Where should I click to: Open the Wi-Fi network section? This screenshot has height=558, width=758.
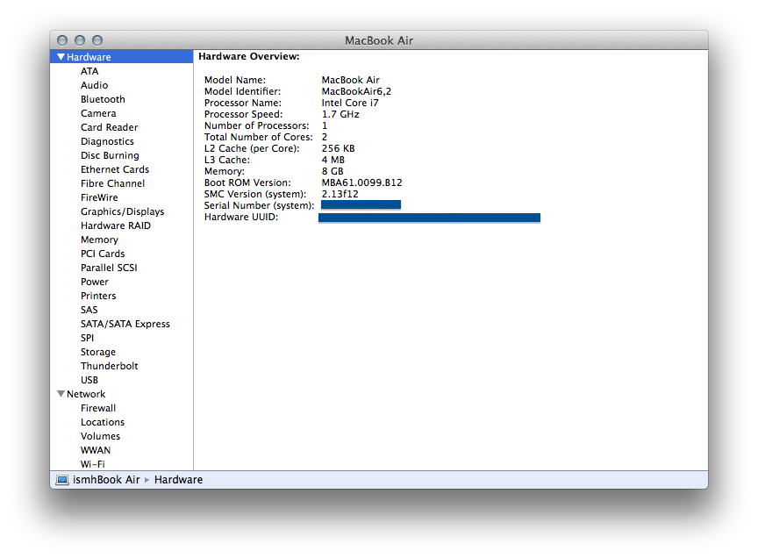(93, 464)
